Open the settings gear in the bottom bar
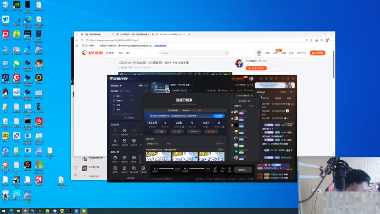Screen dimensions: 380x214 (229, 169)
